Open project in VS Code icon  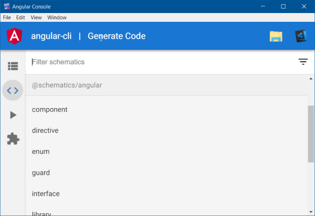[x=301, y=36]
